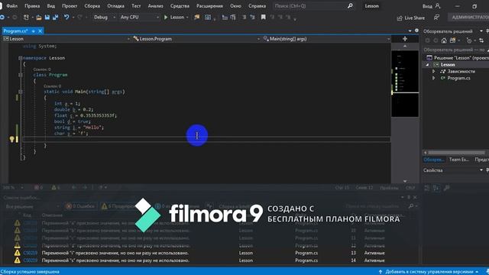Open the Файл menu
Viewport: 489px width, 275px height.
coord(12,6)
